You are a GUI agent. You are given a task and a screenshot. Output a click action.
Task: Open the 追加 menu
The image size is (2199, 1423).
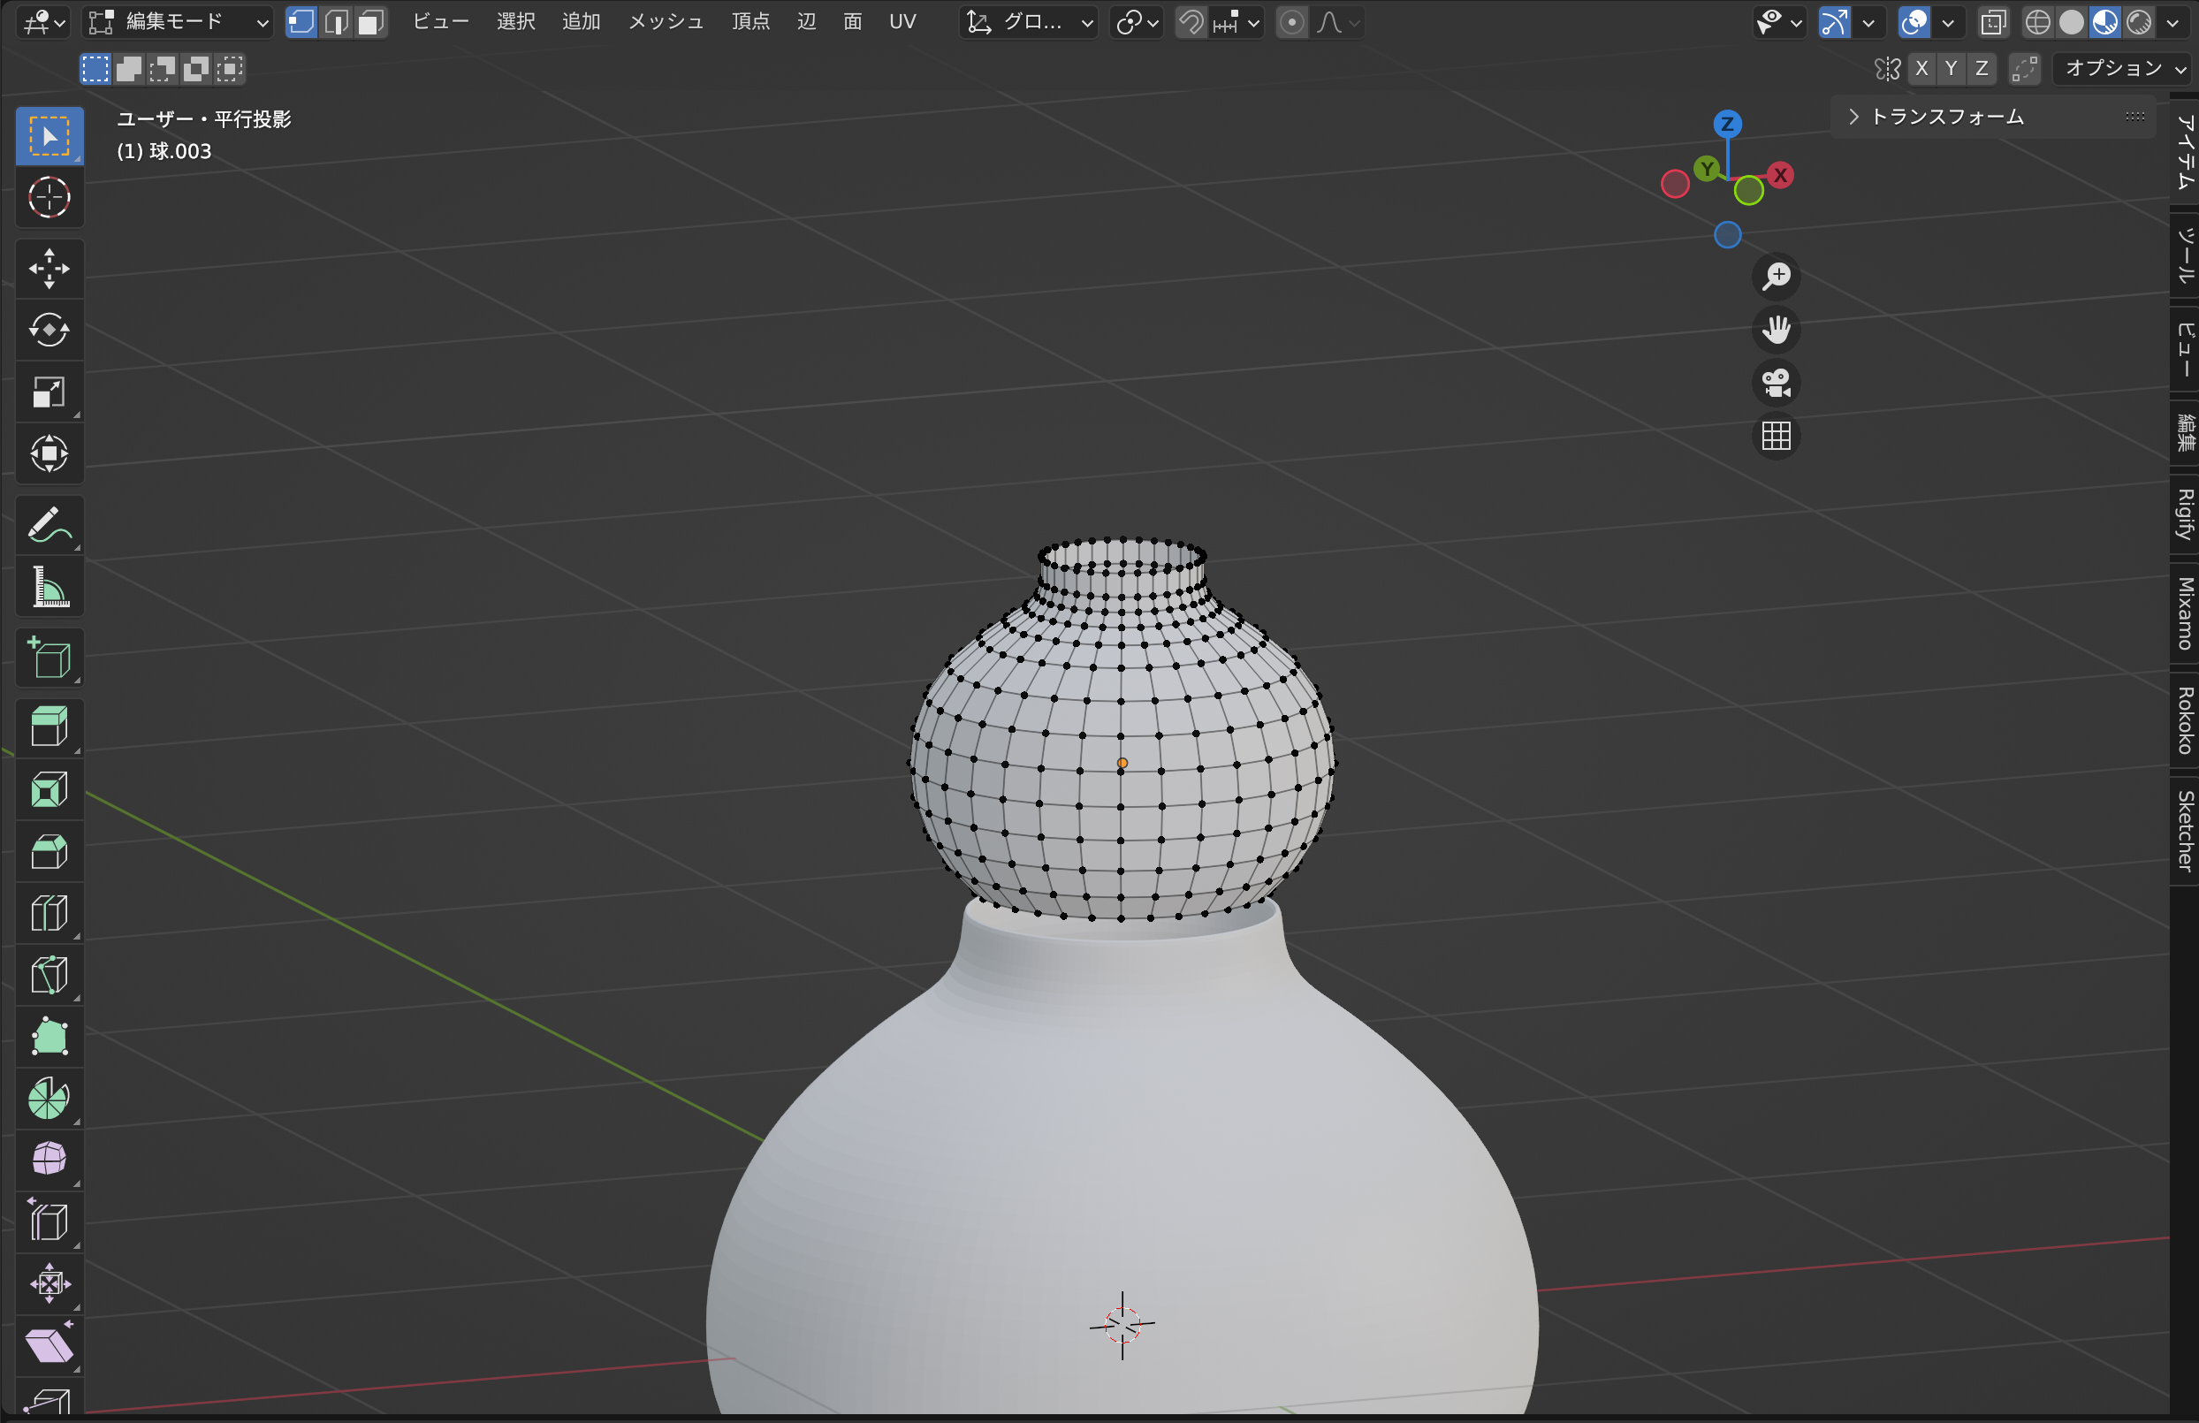(582, 22)
